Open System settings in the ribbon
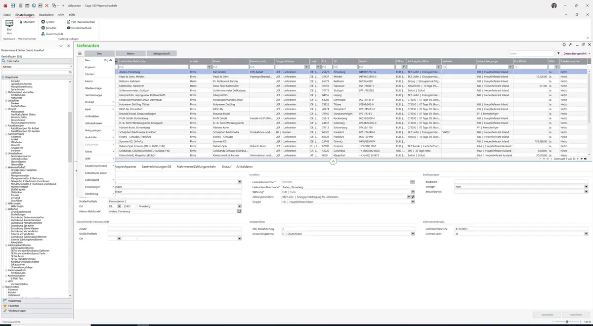Screen dimensions: 593x326 click(x=48, y=22)
